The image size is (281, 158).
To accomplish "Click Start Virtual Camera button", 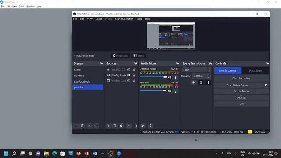I will (238, 85).
